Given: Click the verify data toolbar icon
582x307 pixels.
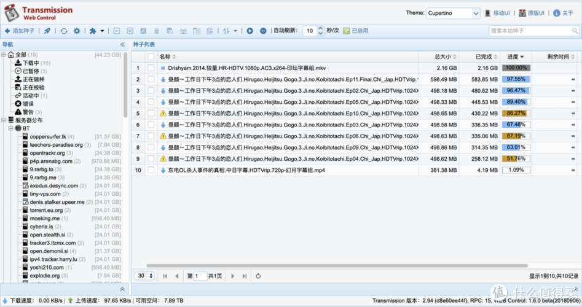Looking at the screenshot, I should pos(170,31).
